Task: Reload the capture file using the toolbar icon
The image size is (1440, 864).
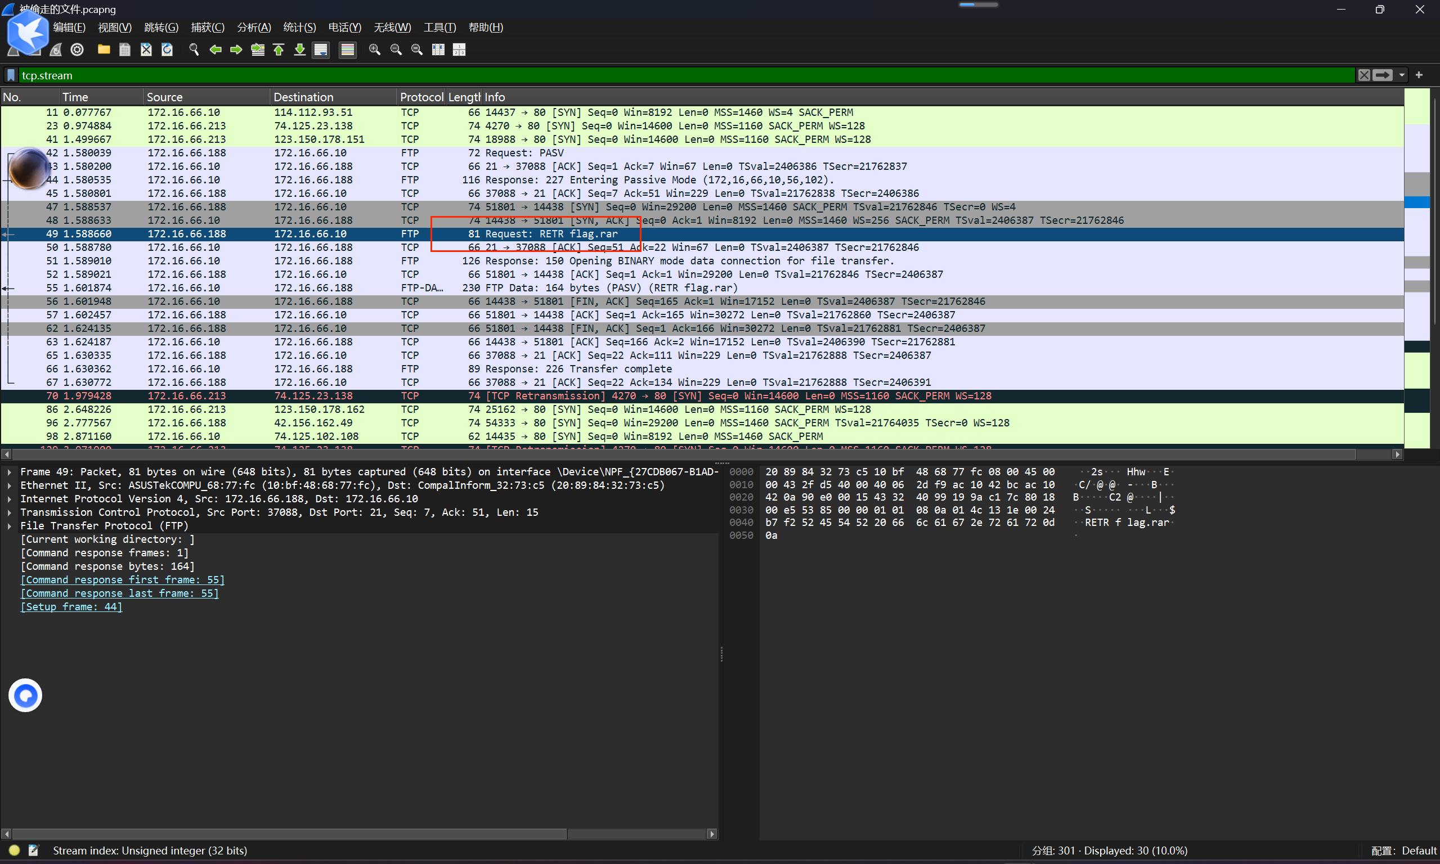Action: coord(167,49)
